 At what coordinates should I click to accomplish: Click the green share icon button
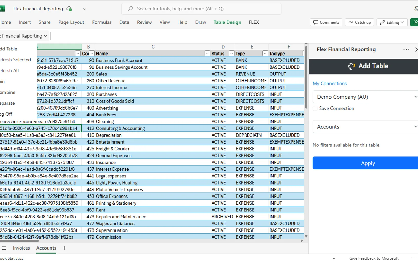point(414,22)
